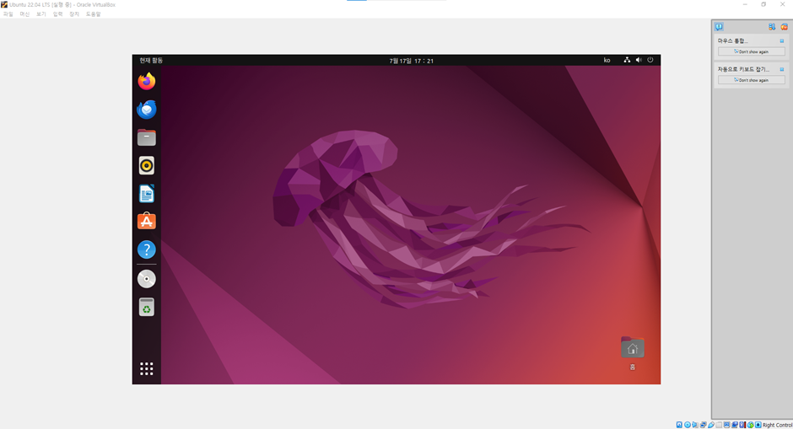793x429 pixels.
Task: Click the recording status bar icon
Action: (x=735, y=425)
